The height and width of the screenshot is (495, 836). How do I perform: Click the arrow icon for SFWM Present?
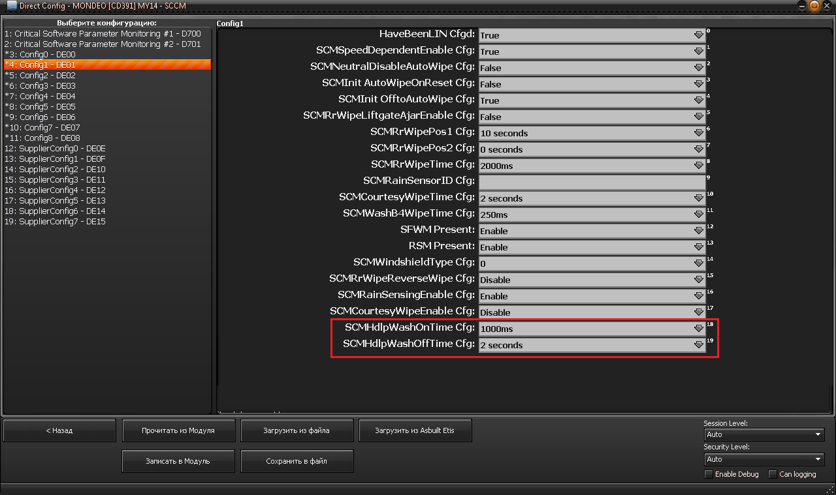[x=698, y=231]
